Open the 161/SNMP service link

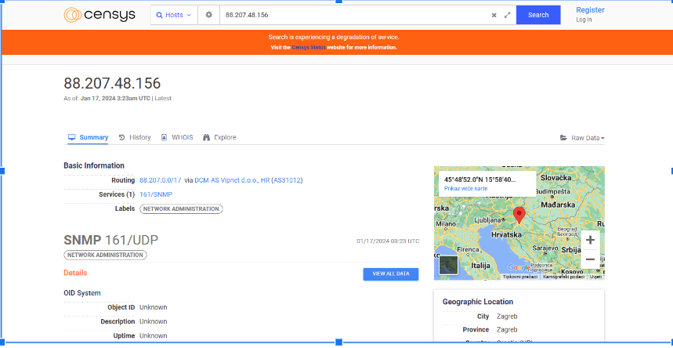[x=156, y=194]
